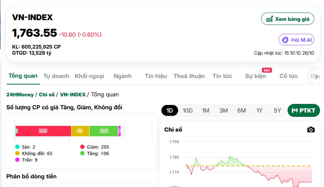Click the Số lượng CP có giá heading

coord(64,108)
